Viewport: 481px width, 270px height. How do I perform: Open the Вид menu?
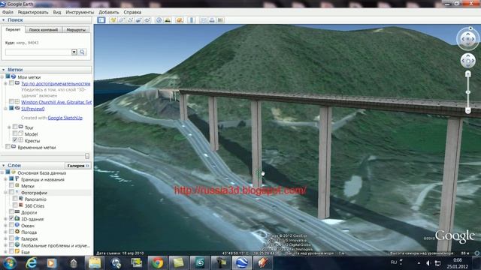point(57,12)
